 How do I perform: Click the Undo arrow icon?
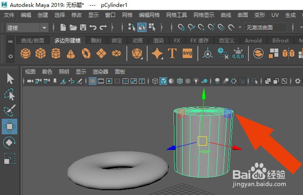[x=93, y=27]
